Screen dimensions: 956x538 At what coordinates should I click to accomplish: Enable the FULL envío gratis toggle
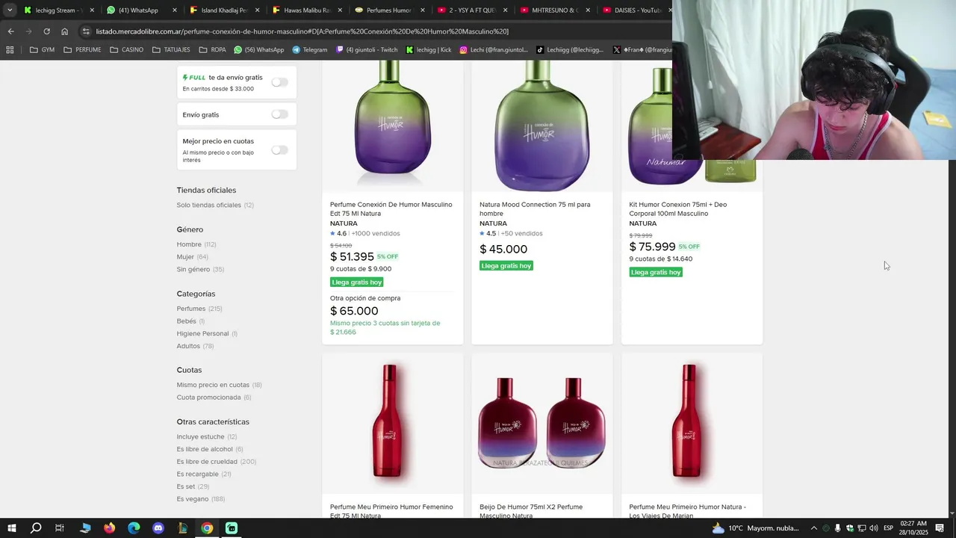(x=279, y=82)
